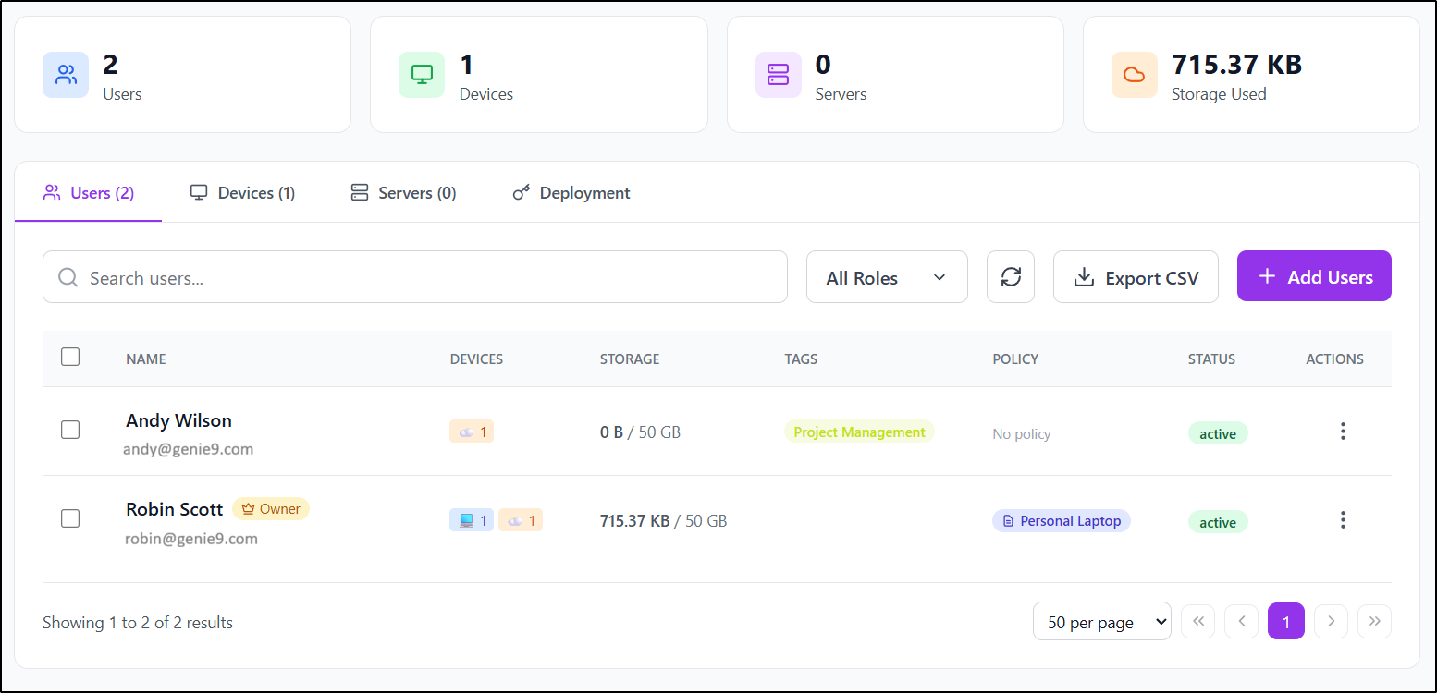Open actions menu for Andy Wilson
The width and height of the screenshot is (1437, 693).
tap(1343, 431)
